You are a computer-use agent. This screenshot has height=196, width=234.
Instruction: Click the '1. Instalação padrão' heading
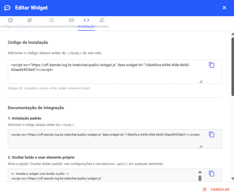[24, 118]
